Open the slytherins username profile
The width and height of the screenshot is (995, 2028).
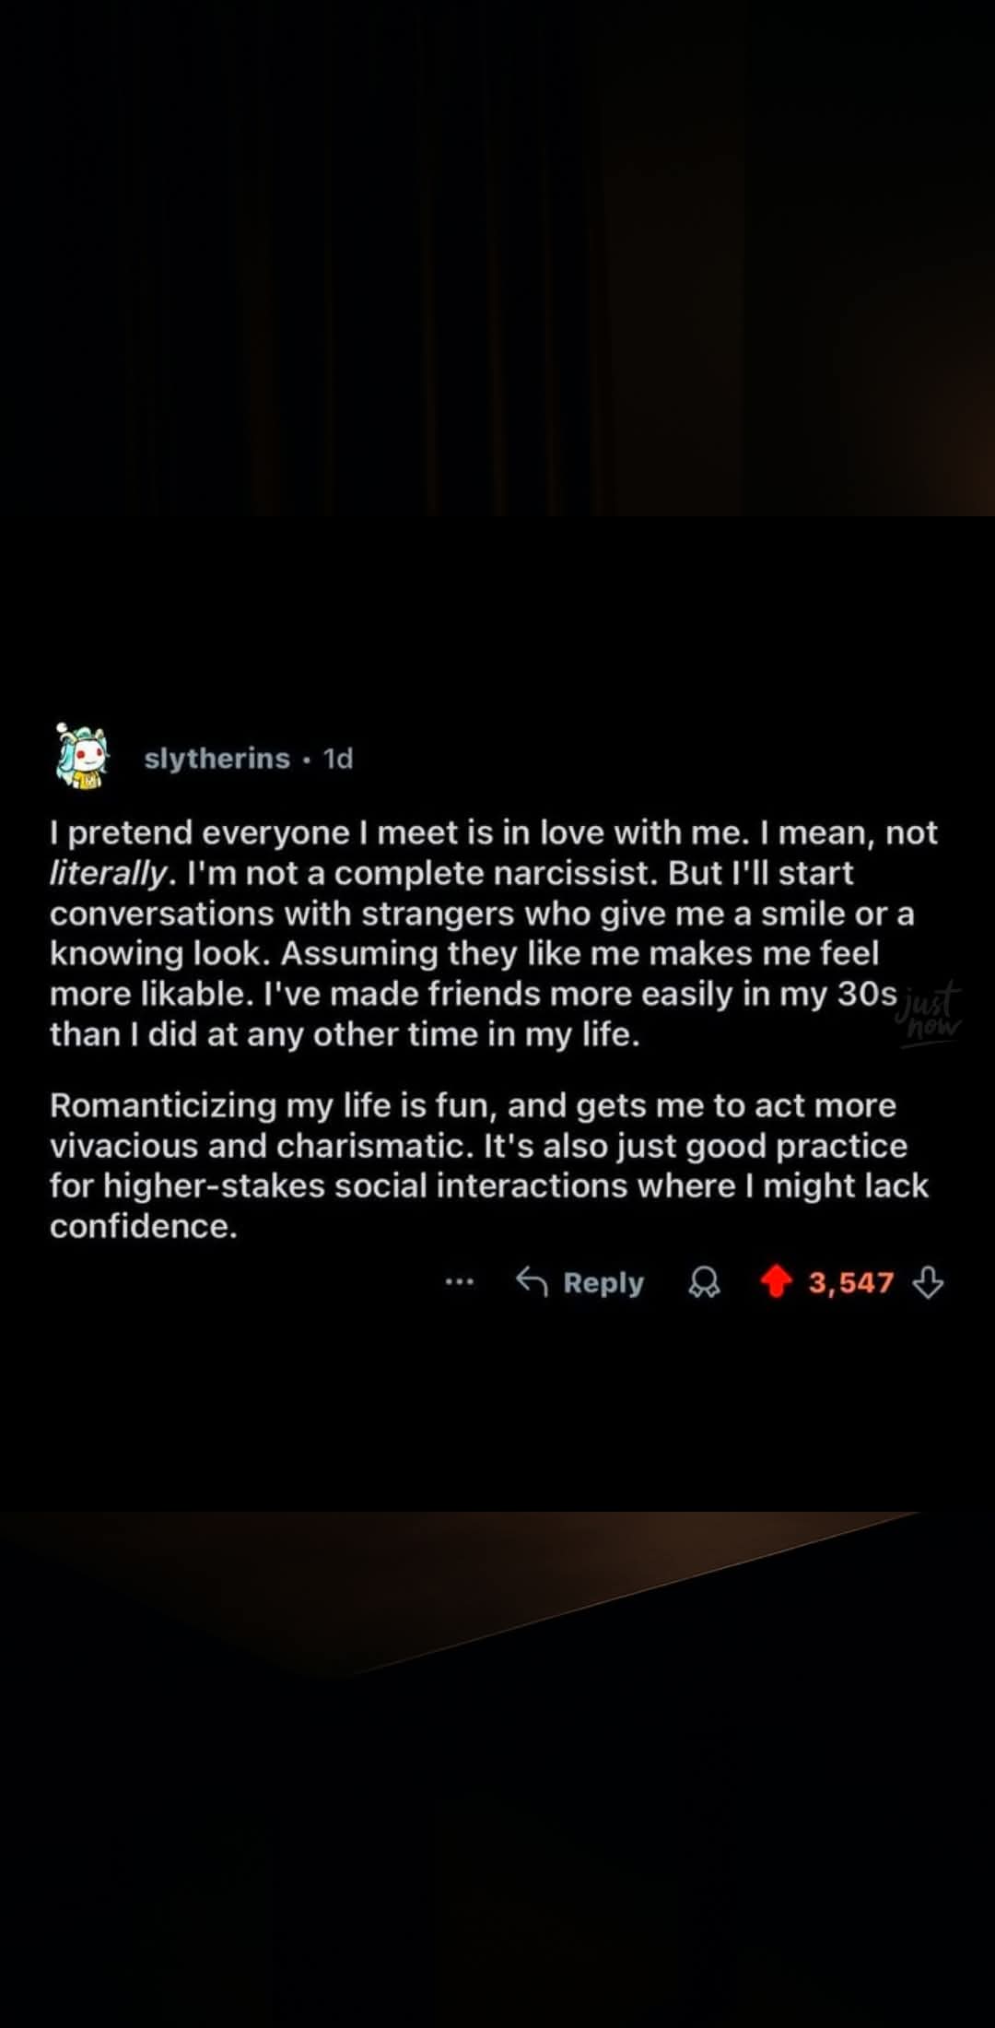pos(217,759)
